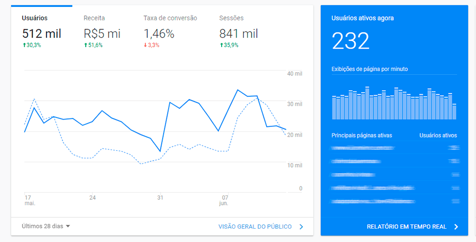
Task: Click the green up arrow beside 30,3%
Action: pos(24,45)
